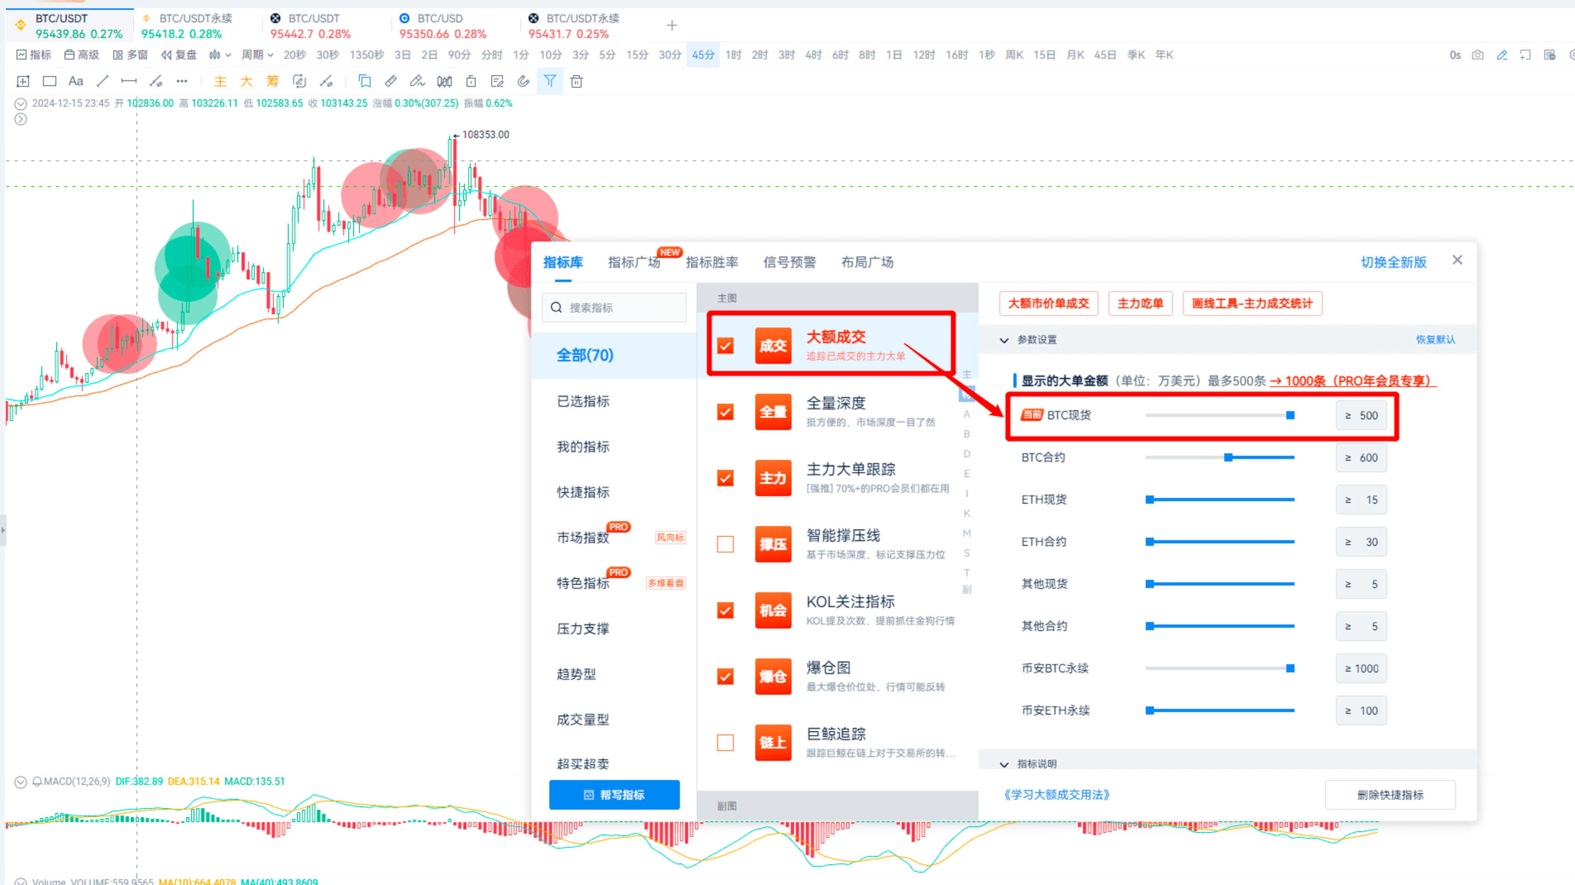Select the 趋势型 category
The image size is (1575, 885).
click(x=576, y=674)
